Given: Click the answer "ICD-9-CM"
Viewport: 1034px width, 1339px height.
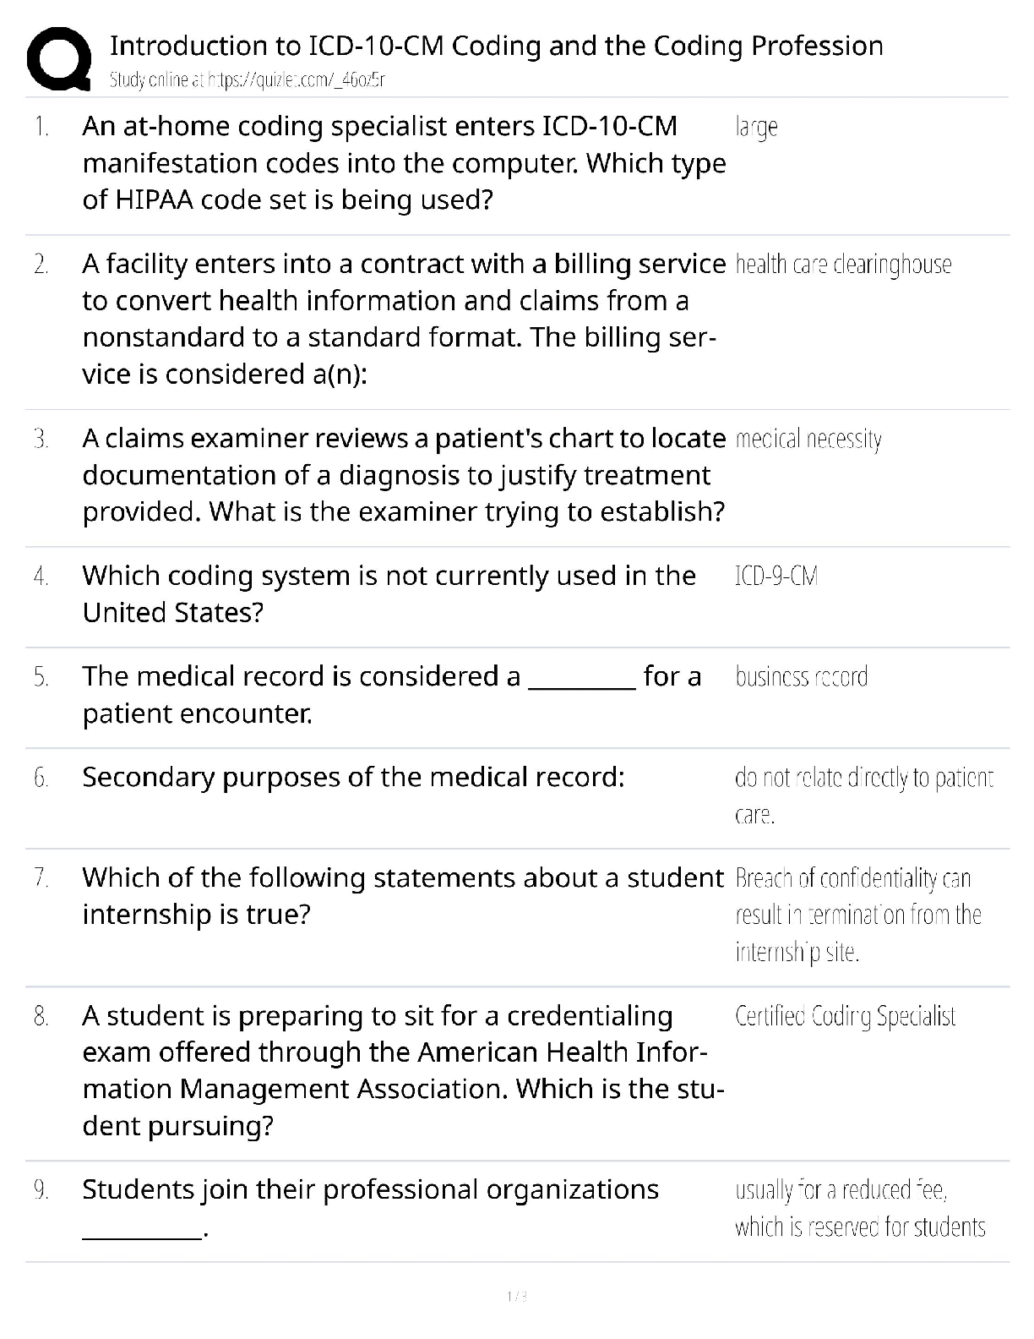Looking at the screenshot, I should pos(776,577).
